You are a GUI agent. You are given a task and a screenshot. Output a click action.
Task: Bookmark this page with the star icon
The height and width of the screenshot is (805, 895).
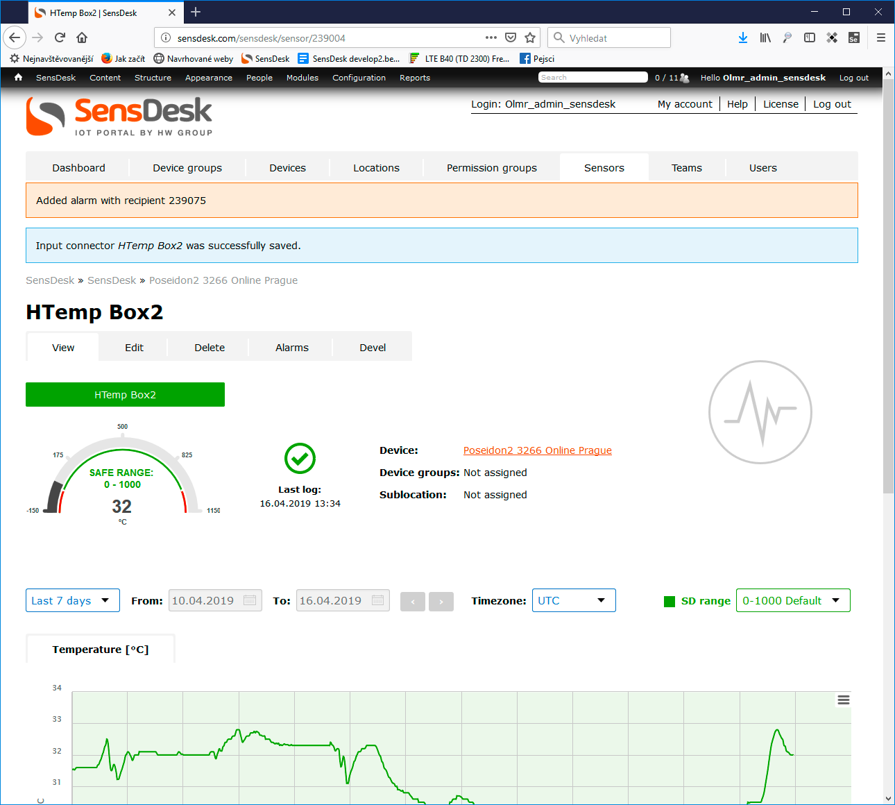pyautogui.click(x=530, y=37)
